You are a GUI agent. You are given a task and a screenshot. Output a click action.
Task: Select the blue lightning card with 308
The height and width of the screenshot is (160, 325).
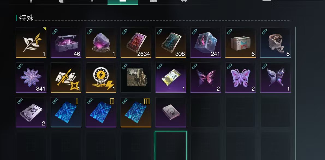pyautogui.click(x=171, y=43)
